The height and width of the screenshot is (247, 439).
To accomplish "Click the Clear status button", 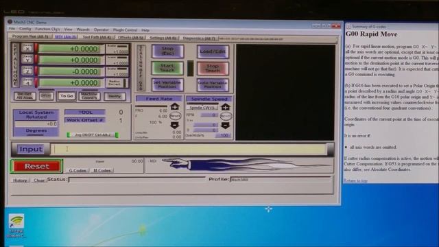I will click(x=39, y=180).
